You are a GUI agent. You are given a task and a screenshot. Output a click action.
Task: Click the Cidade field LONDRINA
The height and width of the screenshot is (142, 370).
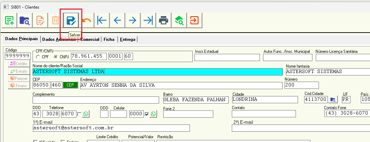[265, 99]
